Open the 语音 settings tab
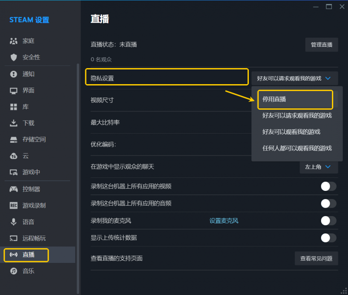Viewport: 348px width, 295px height. tap(38, 222)
